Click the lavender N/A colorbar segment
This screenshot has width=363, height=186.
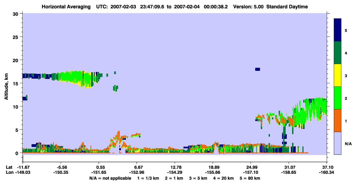tap(338, 143)
